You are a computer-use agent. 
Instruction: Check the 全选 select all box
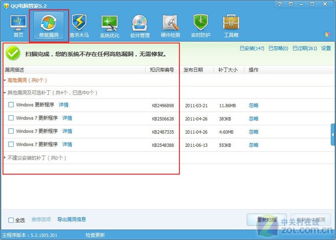click(x=11, y=220)
